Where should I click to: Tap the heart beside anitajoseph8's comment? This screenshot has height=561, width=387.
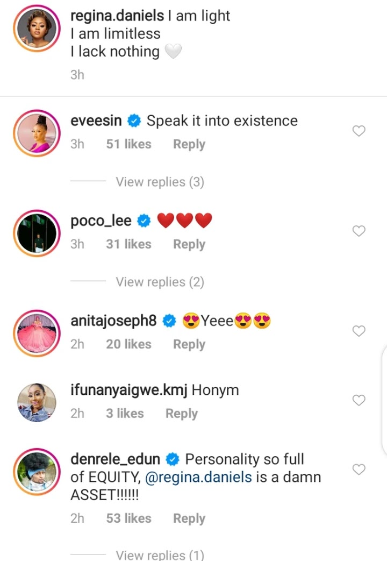coord(359,331)
